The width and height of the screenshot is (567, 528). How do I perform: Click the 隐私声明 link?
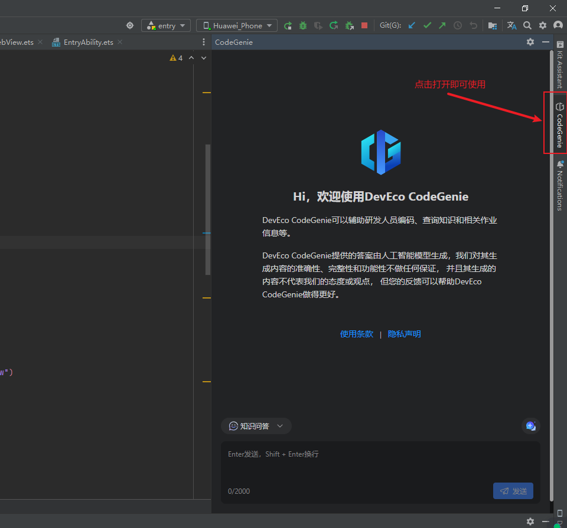click(404, 334)
